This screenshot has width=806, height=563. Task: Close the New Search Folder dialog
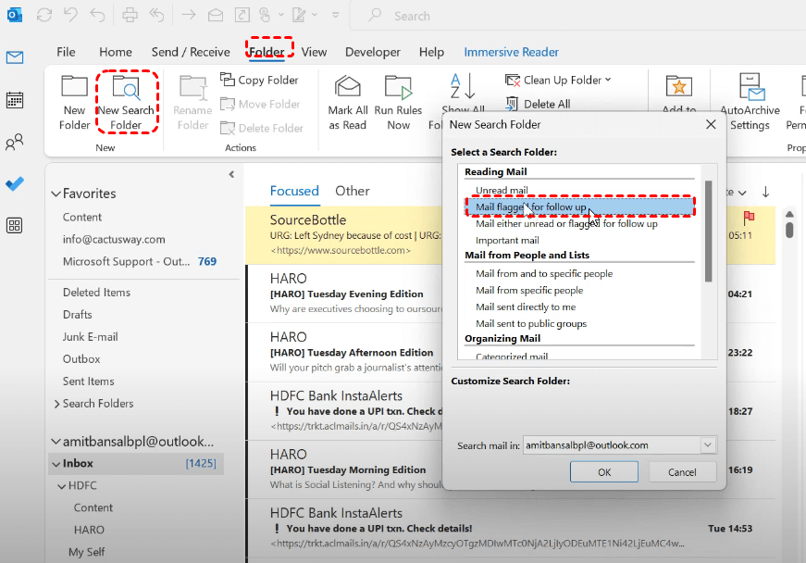pos(711,124)
